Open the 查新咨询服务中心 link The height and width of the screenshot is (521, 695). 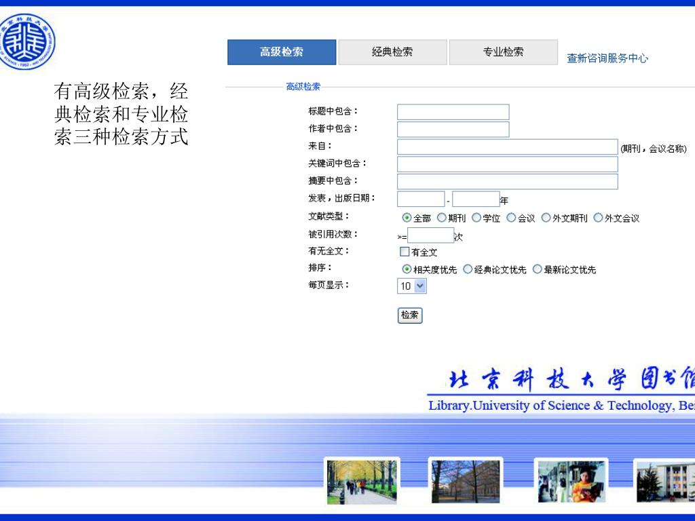point(607,58)
